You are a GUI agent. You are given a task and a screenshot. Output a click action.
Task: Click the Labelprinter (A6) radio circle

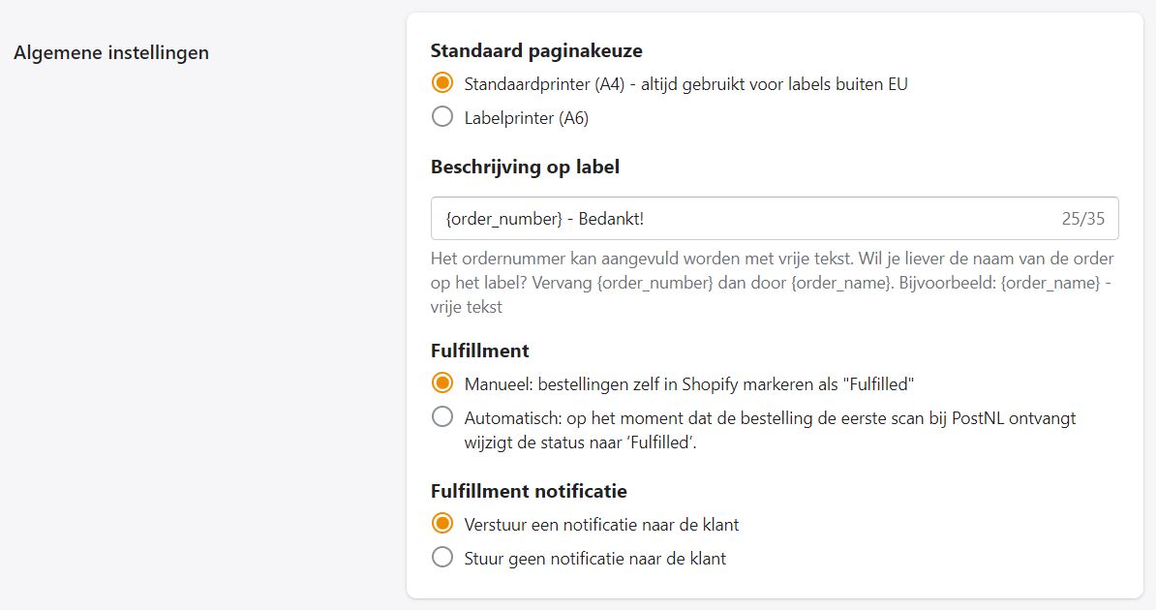click(442, 116)
